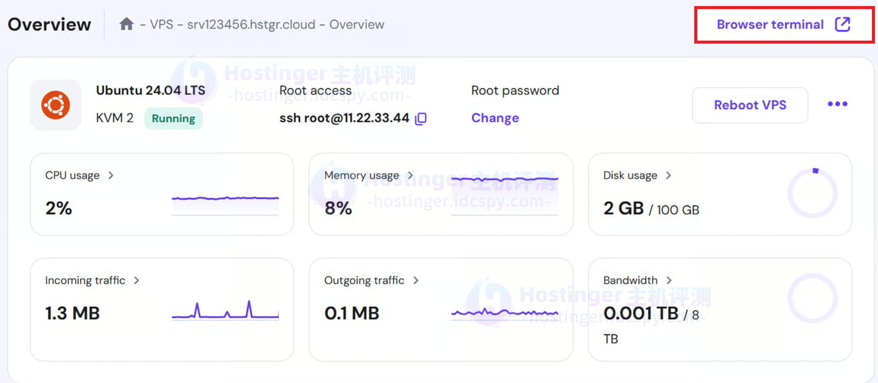Screen dimensions: 878x383
Task: Click the Ubuntu logo icon
Action: point(56,105)
